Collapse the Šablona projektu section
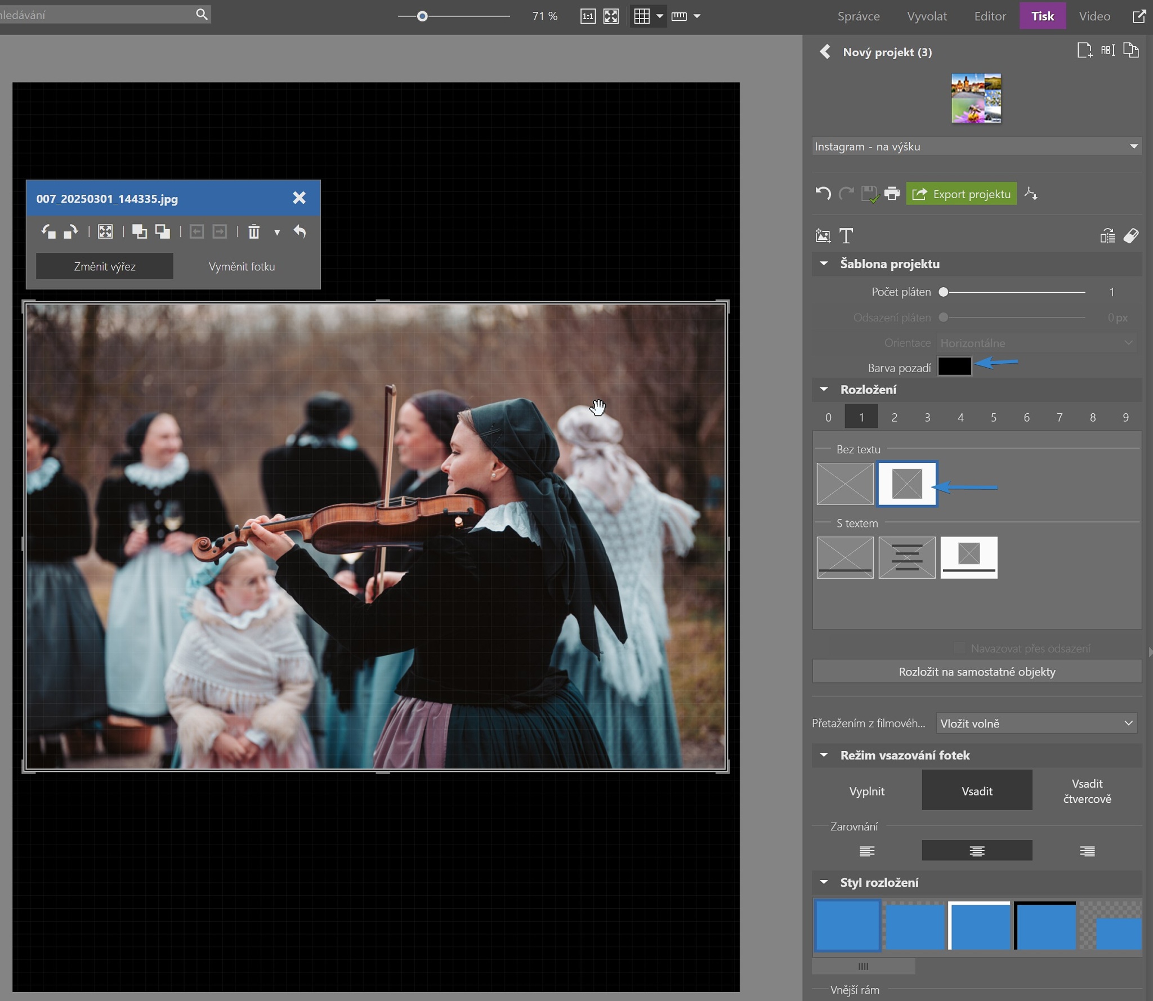Screen dimensions: 1153x1001 point(824,263)
